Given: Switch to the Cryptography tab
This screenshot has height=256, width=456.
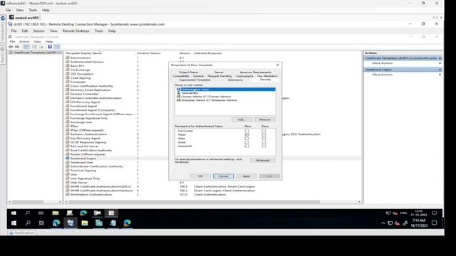Looking at the screenshot, I should click(x=244, y=76).
